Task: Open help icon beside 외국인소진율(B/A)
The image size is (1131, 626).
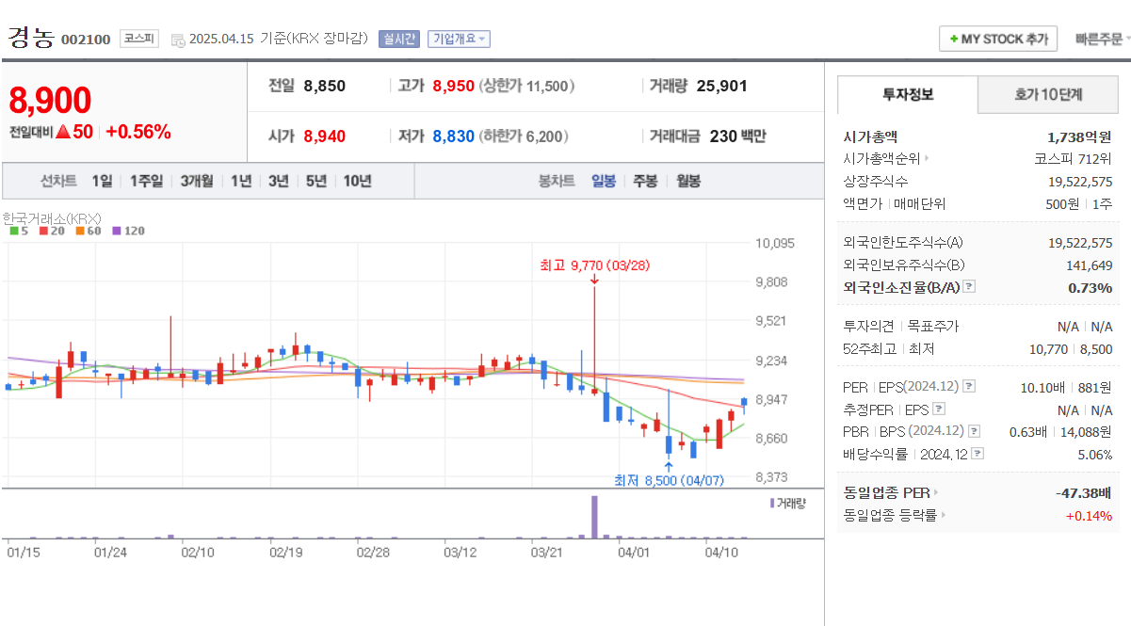Action: tap(969, 287)
